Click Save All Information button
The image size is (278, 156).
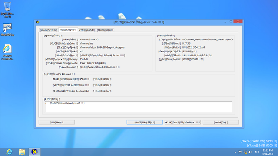coord(182,122)
